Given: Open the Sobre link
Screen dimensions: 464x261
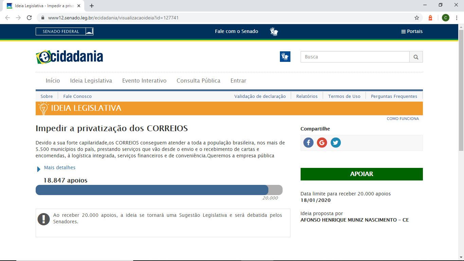Looking at the screenshot, I should [47, 97].
